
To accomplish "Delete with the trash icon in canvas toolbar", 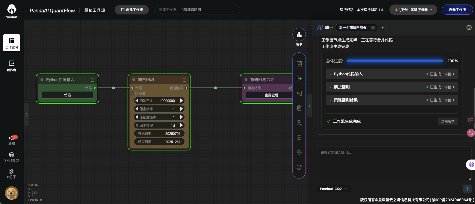I will [299, 108].
